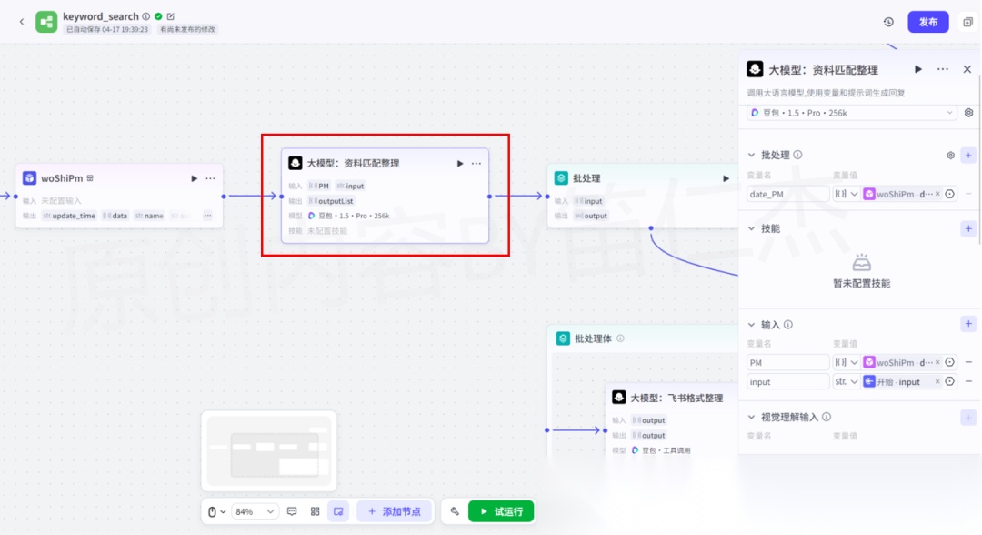Click the input variable name field
Screen dimensions: 982x535
pyautogui.click(x=787, y=381)
